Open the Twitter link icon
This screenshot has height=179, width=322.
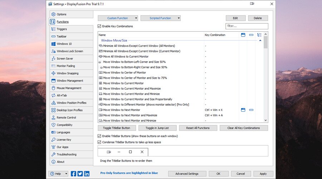tap(80, 174)
